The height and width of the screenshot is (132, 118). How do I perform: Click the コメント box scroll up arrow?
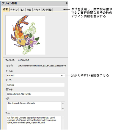click(x=63, y=118)
